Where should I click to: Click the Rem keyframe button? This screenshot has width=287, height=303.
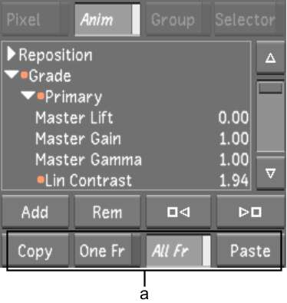coord(107,212)
